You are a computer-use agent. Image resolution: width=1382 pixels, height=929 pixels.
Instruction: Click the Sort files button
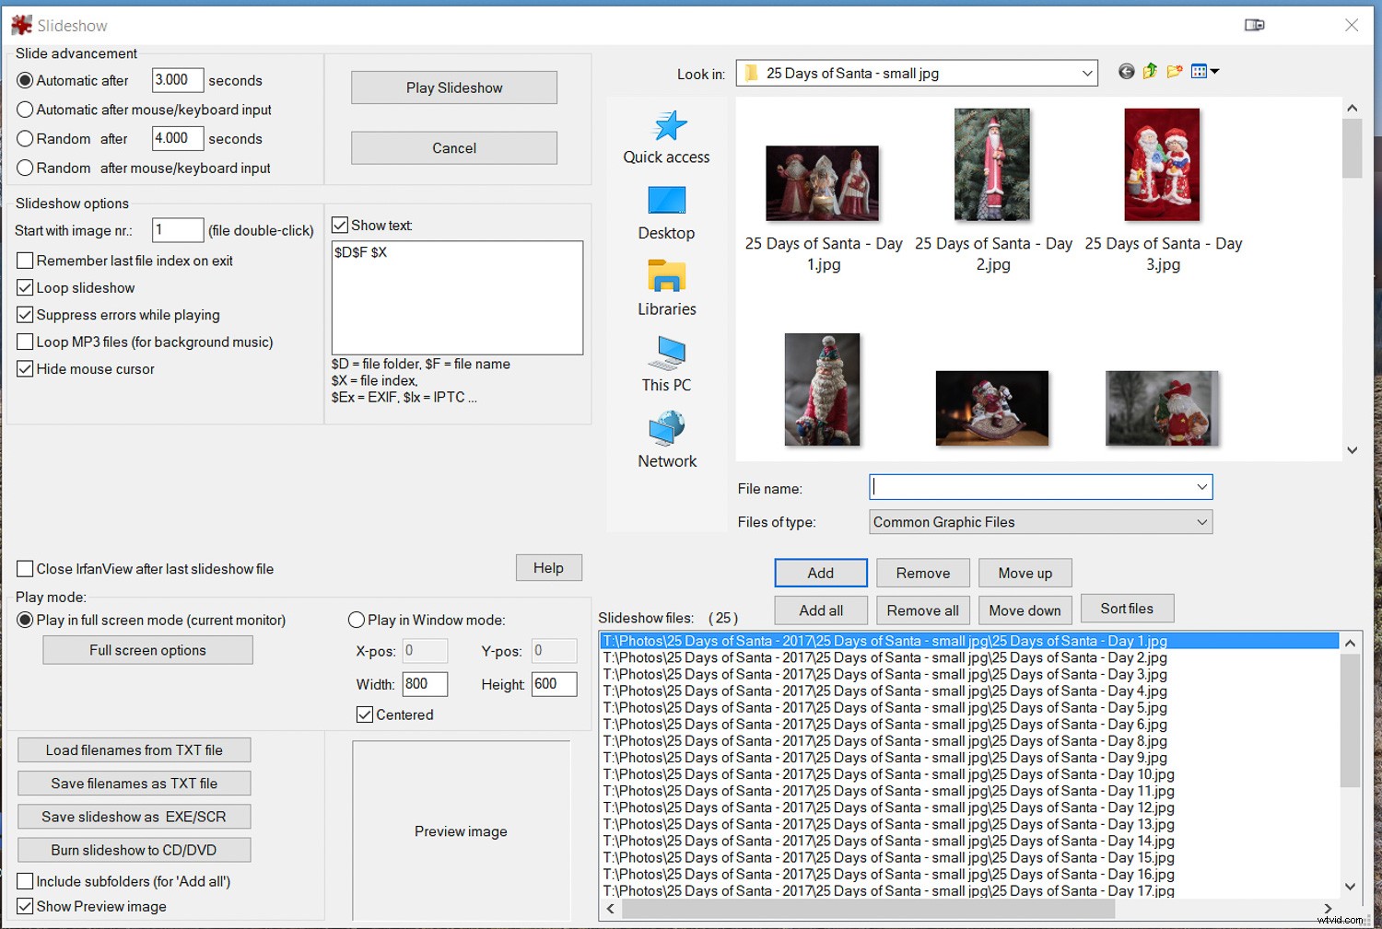[x=1127, y=608]
